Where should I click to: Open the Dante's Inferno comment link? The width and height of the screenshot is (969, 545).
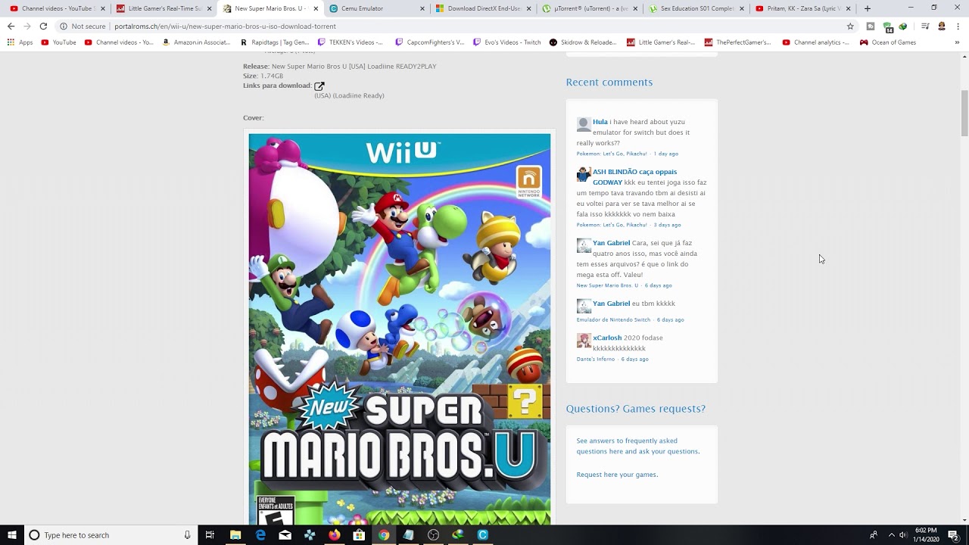point(596,359)
